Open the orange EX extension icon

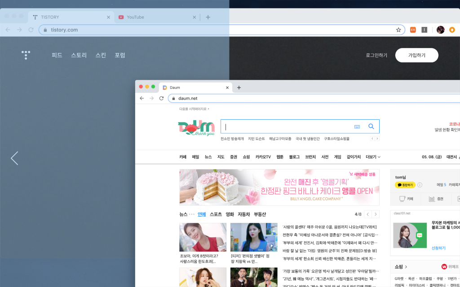click(413, 30)
